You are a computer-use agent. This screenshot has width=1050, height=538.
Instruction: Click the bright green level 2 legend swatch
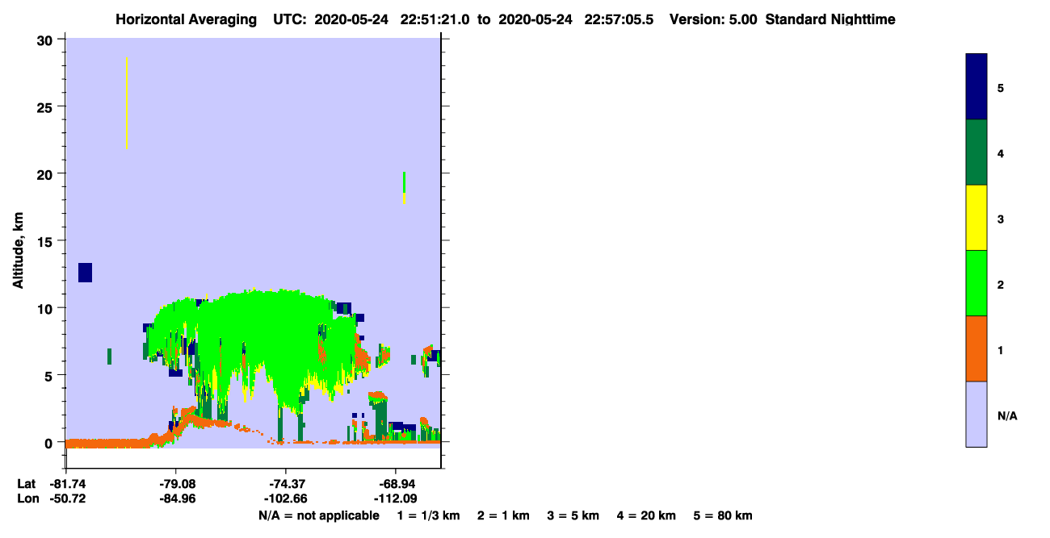(x=976, y=283)
